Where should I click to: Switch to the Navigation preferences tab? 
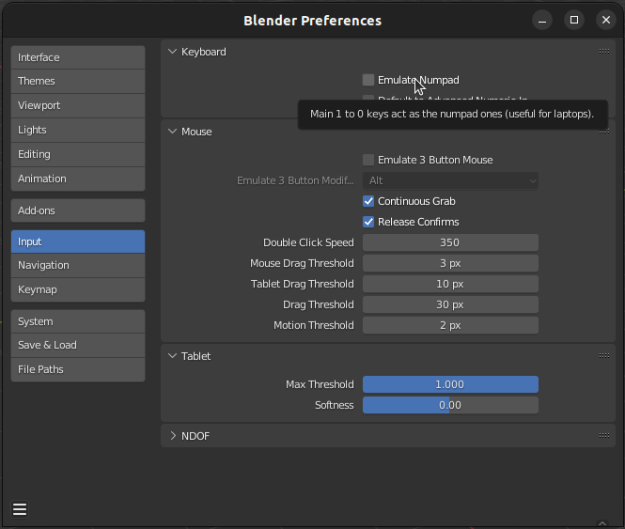tap(78, 265)
